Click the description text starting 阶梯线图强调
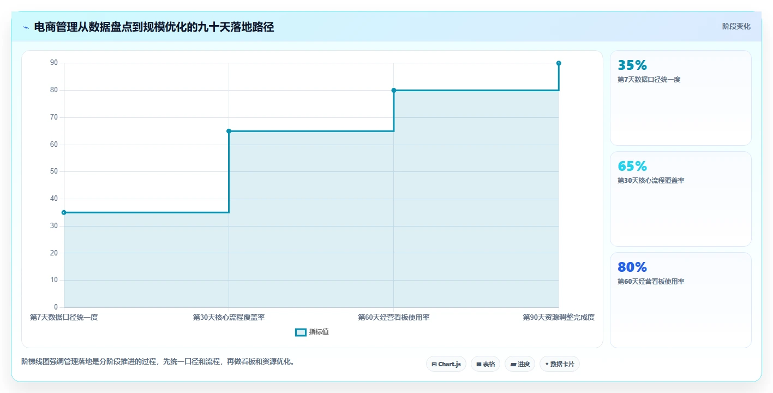Screen dimensions: 773x393 (158, 361)
